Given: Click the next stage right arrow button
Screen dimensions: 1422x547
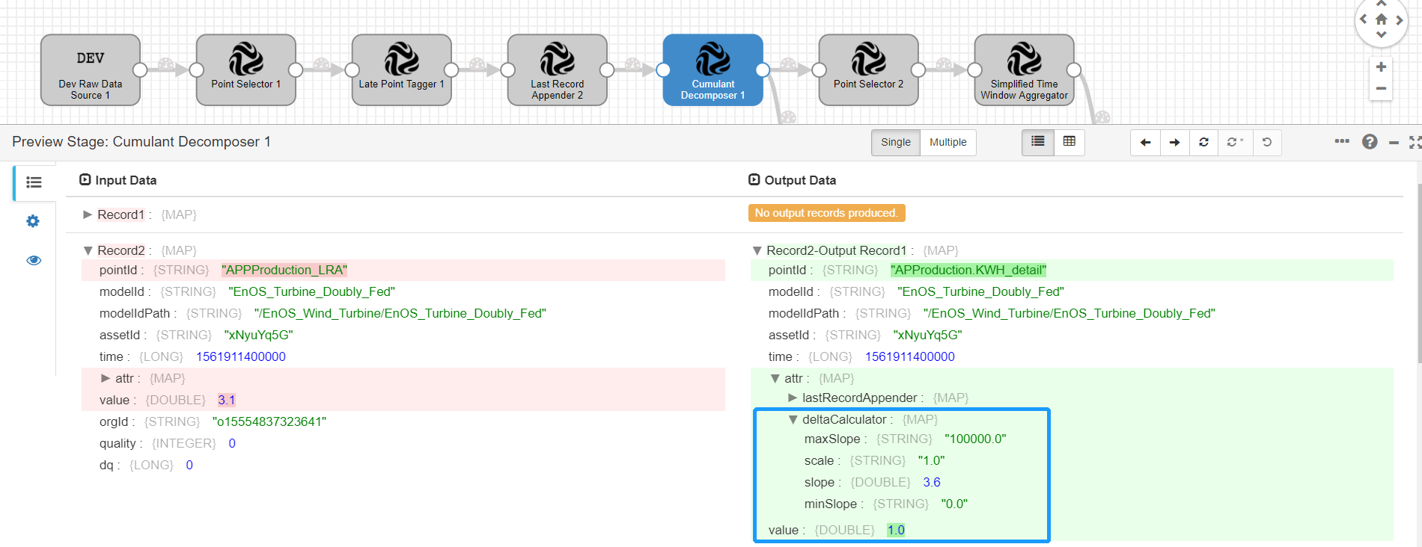Looking at the screenshot, I should point(1174,142).
